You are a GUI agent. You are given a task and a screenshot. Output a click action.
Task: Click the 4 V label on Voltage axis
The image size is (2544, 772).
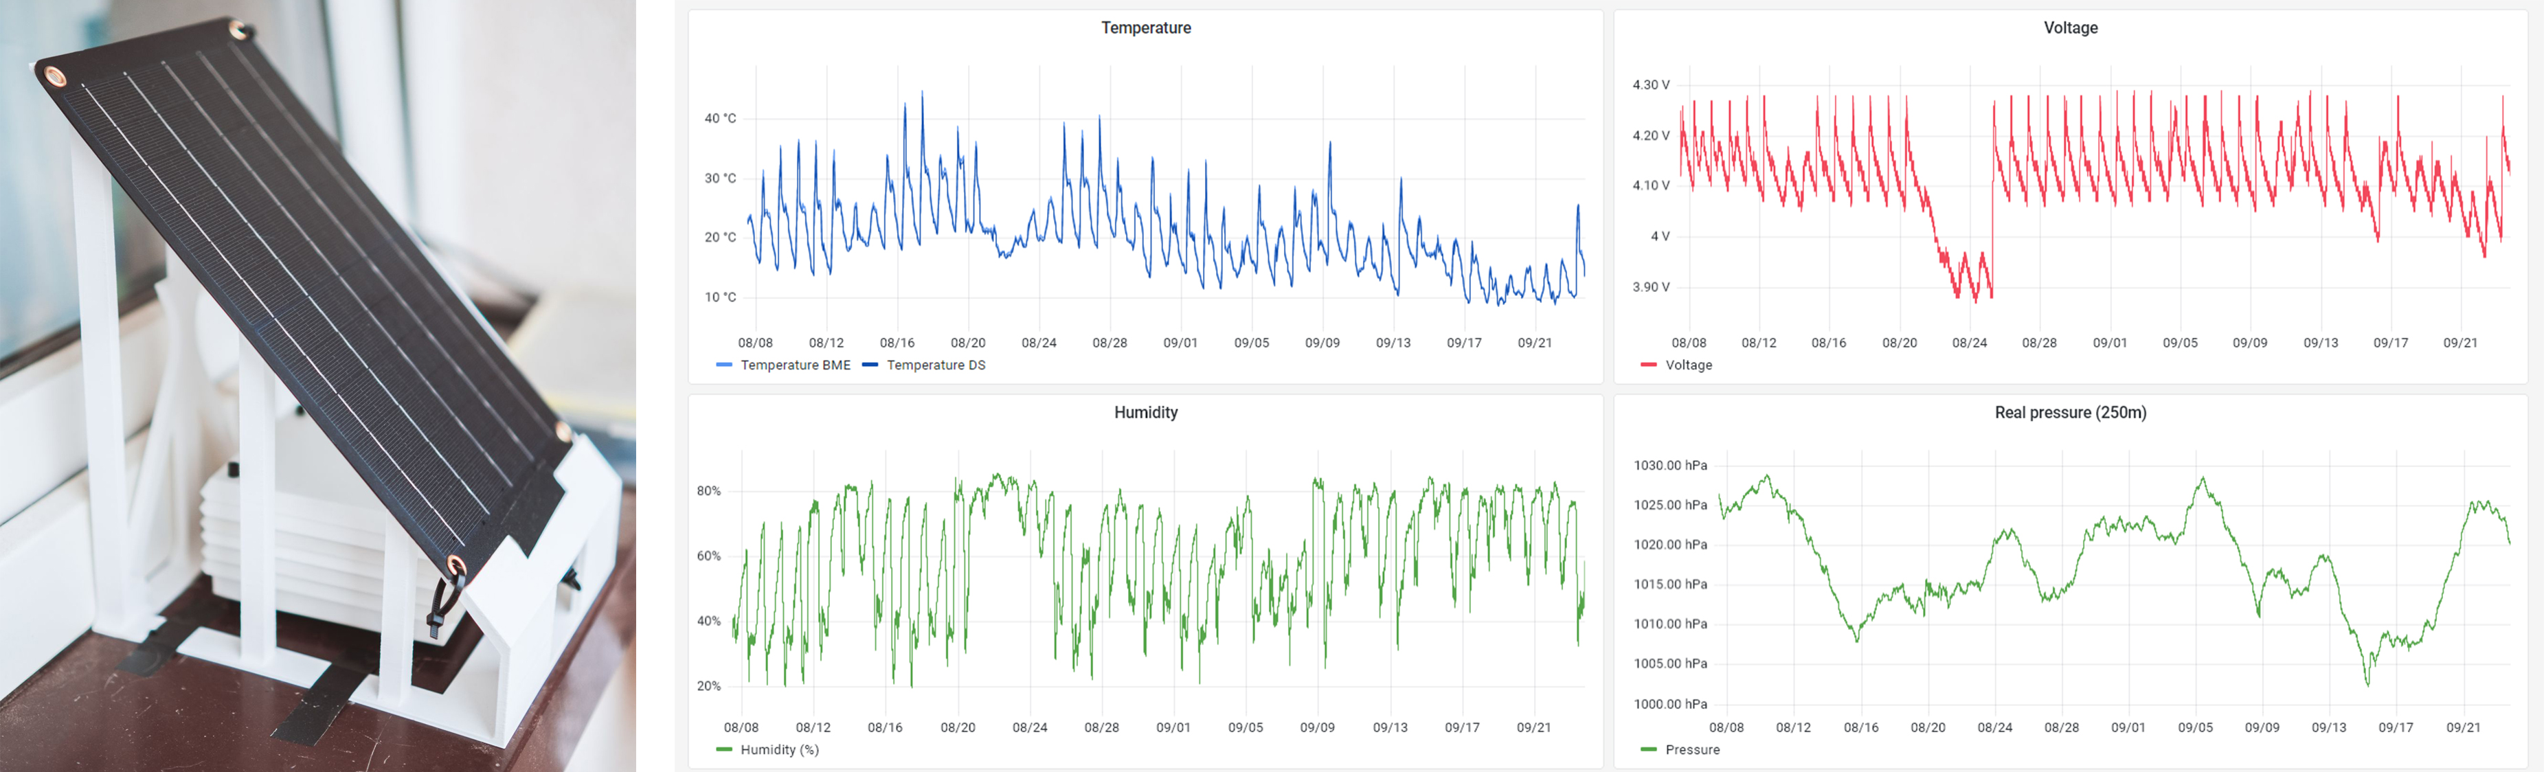[1660, 237]
